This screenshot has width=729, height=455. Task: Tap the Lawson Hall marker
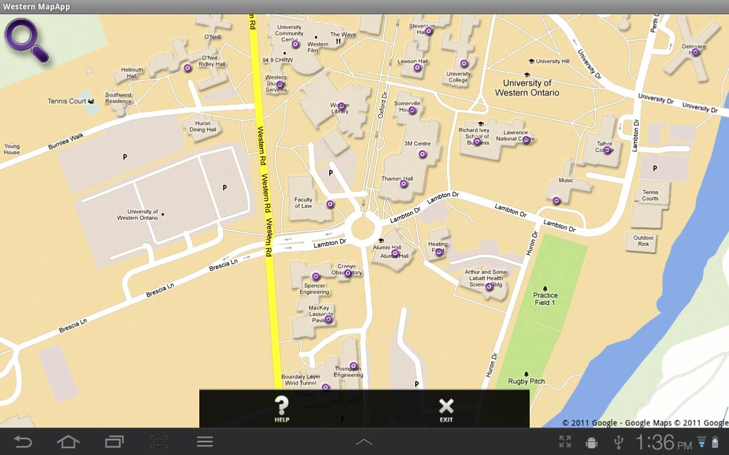tap(417, 68)
